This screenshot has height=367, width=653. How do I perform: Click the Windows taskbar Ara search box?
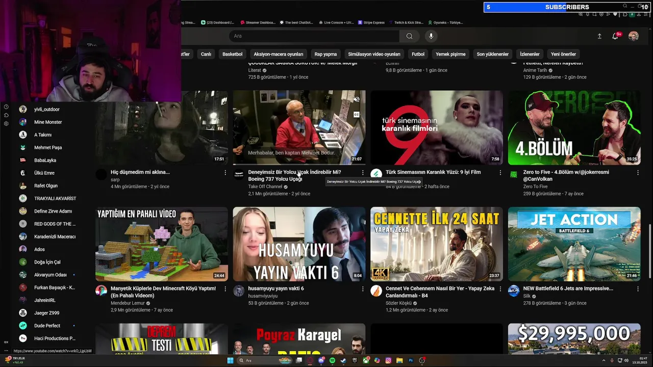click(x=264, y=360)
